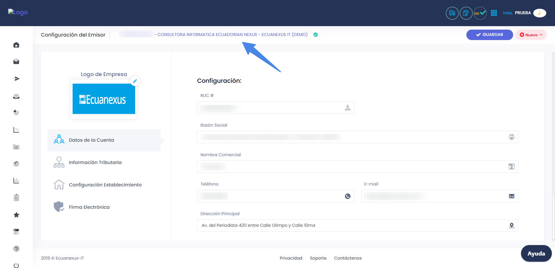The width and height of the screenshot is (555, 268).
Task: Click the star favorites icon
Action: (x=16, y=215)
